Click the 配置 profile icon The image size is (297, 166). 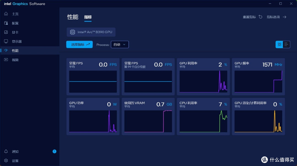(x=6, y=23)
